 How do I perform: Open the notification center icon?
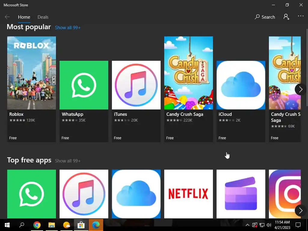coord(298,225)
